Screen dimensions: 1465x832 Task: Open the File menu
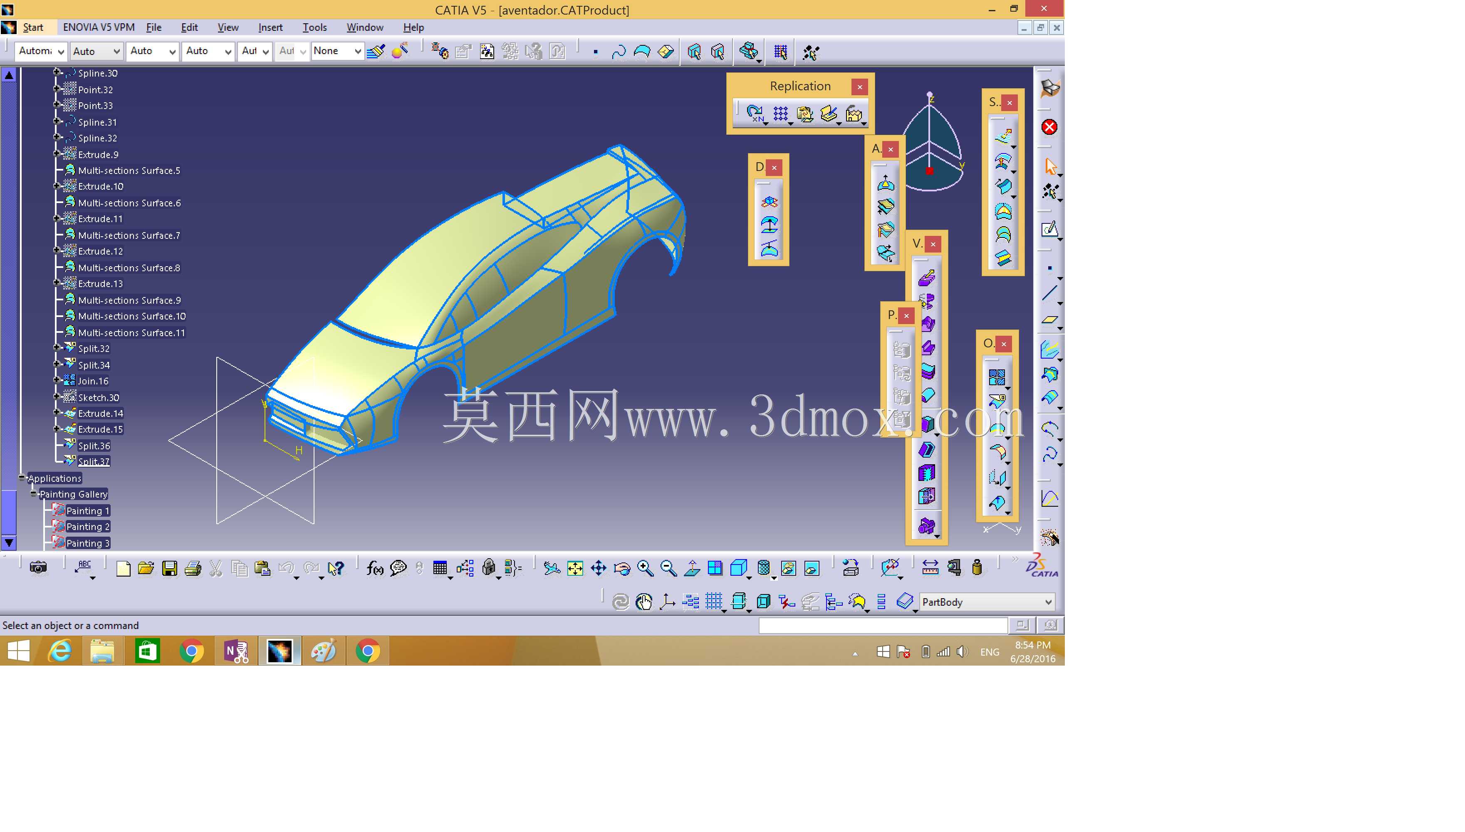point(154,27)
